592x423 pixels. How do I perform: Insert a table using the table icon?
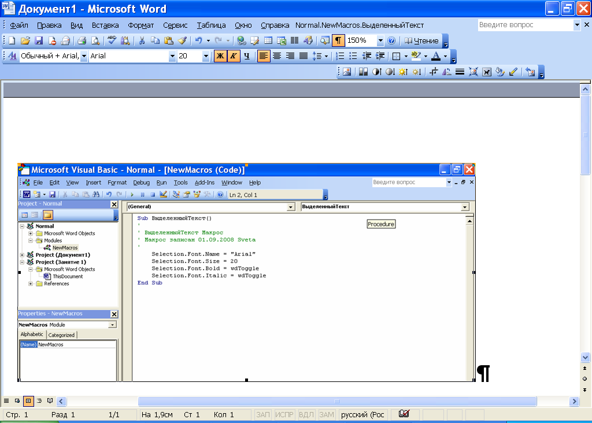point(268,40)
